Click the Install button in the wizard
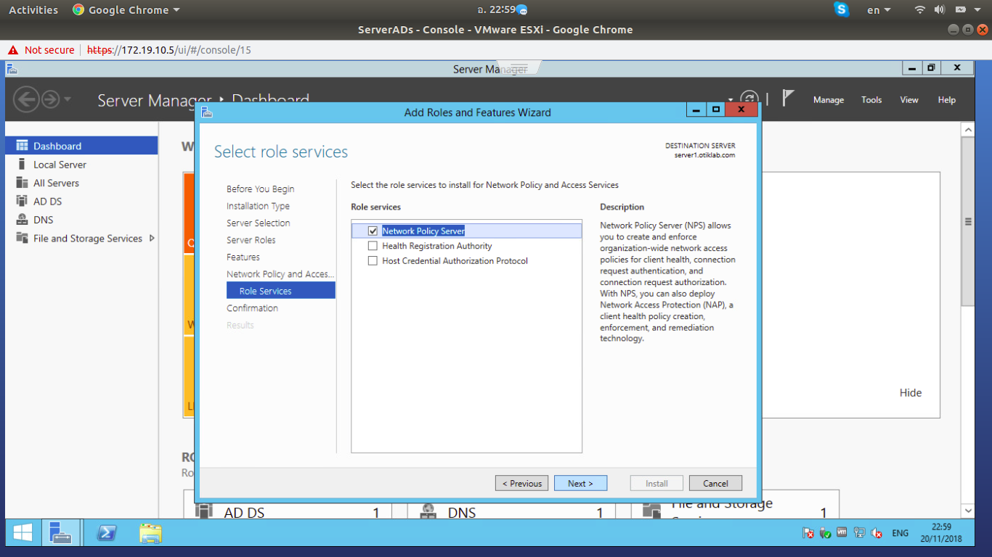Image resolution: width=992 pixels, height=557 pixels. pos(656,483)
